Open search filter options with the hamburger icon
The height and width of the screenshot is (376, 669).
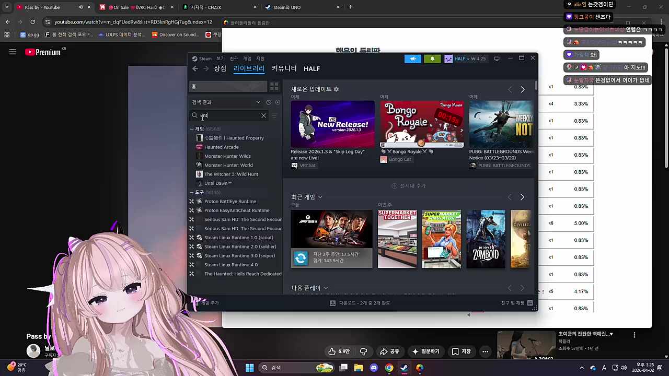[274, 115]
